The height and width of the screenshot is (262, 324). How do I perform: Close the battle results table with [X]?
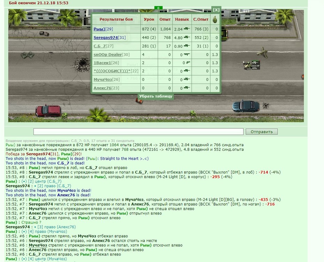[x=216, y=10]
